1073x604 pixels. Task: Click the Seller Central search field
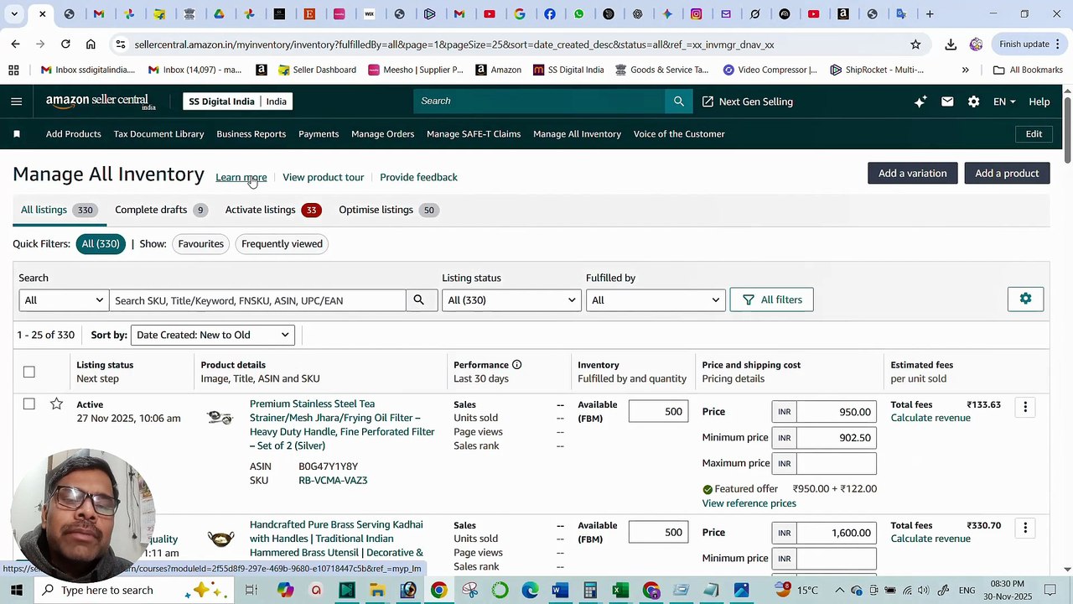[540, 102]
